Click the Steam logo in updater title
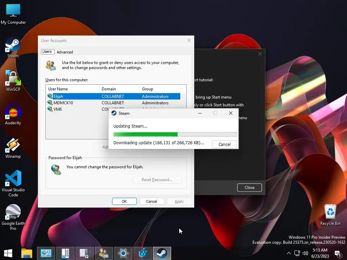347x260 pixels. point(114,113)
